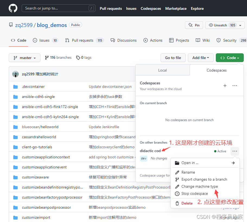Click folder icon for customizebeandefinitionregistrypo...
The width and height of the screenshot is (247, 222).
click(15, 187)
